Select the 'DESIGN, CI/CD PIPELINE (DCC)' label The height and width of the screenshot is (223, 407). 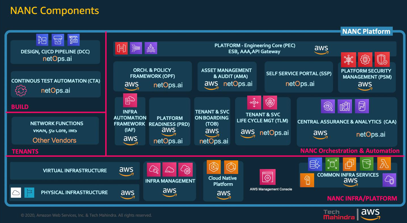point(55,52)
